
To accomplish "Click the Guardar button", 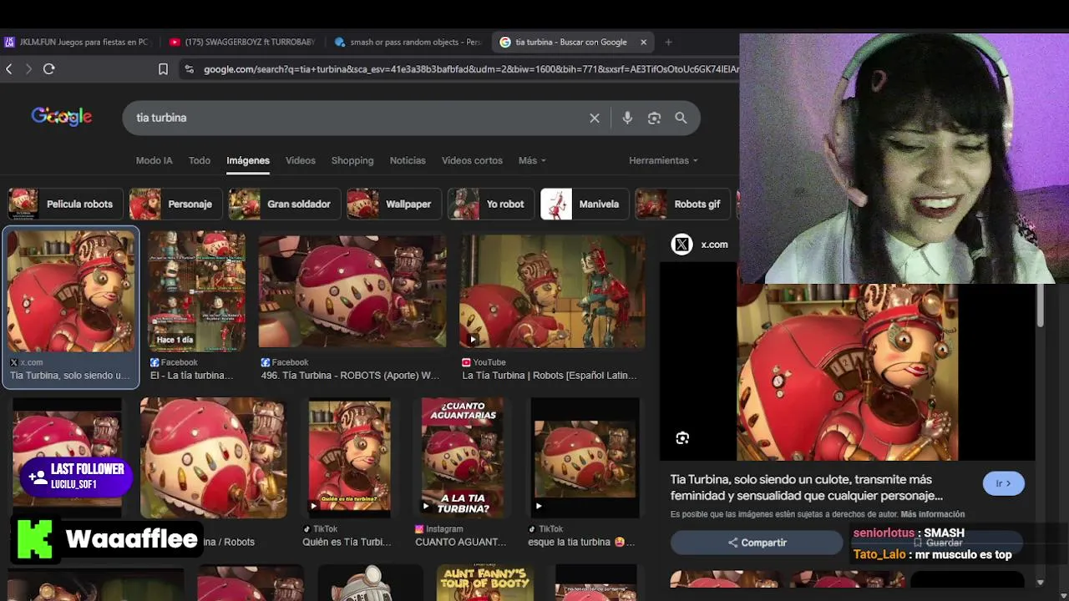I will click(x=938, y=543).
